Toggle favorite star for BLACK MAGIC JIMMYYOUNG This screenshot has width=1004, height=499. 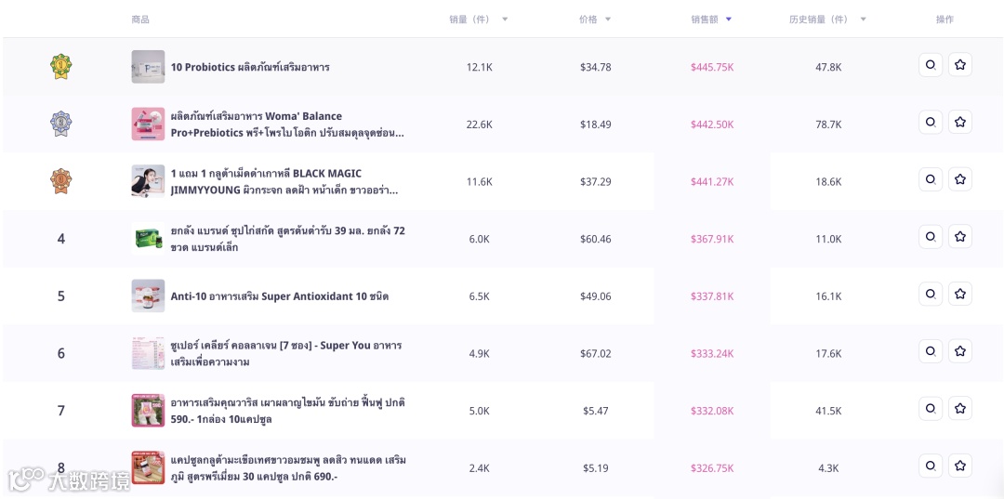(960, 179)
